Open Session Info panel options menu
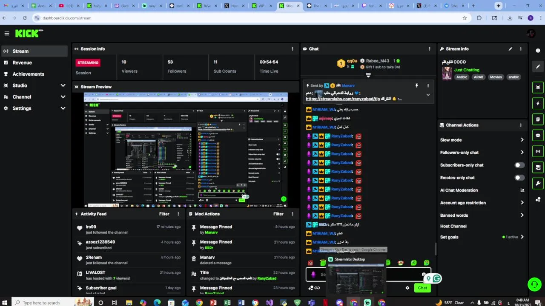The height and width of the screenshot is (306, 545). click(293, 49)
